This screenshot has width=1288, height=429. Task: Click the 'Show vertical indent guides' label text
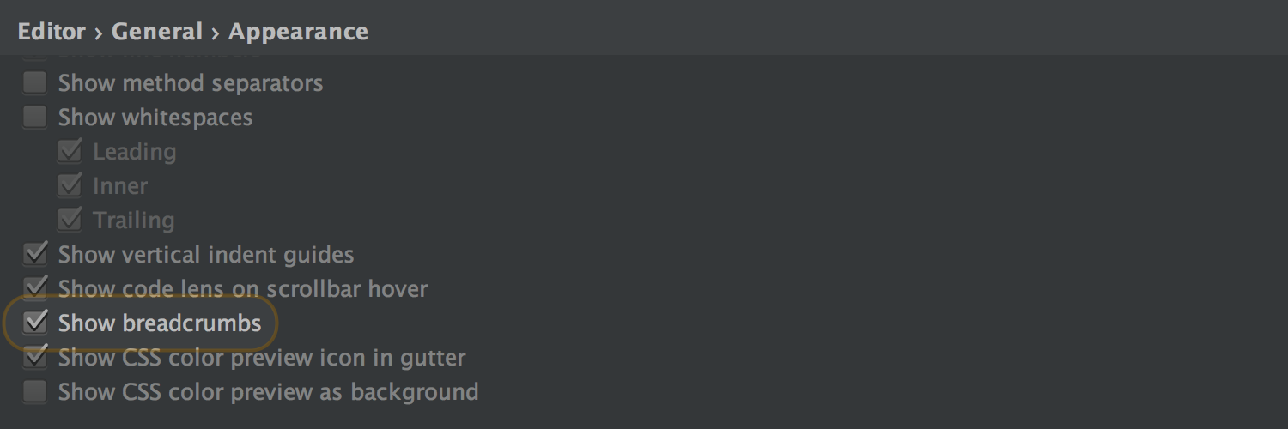click(206, 255)
